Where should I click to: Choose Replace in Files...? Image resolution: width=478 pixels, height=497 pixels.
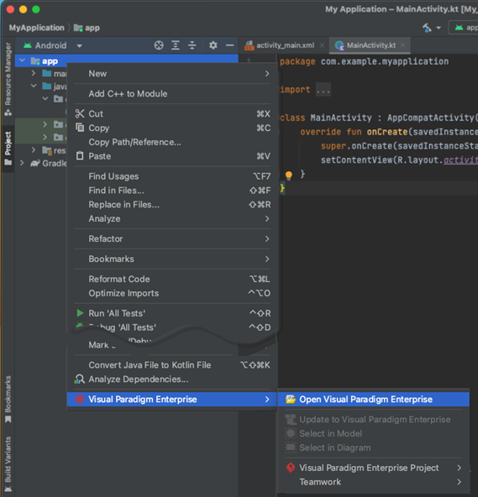172,205
